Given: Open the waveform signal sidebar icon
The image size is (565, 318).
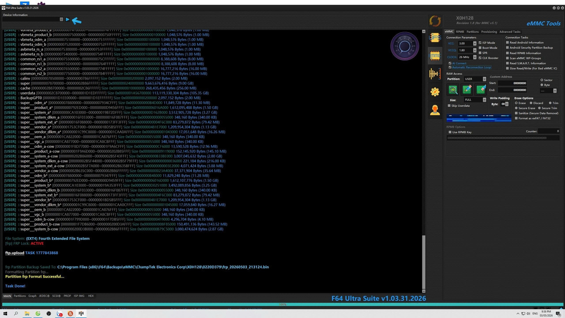Looking at the screenshot, I should click(435, 74).
